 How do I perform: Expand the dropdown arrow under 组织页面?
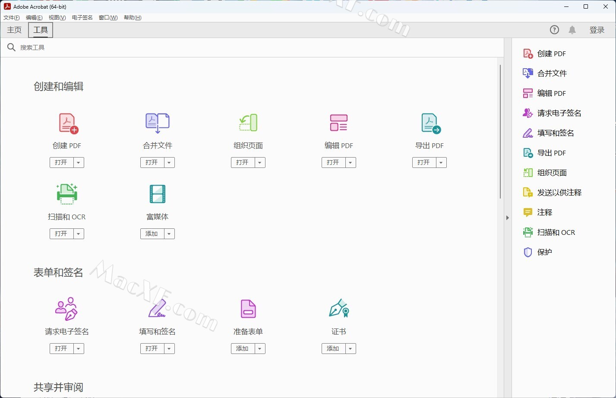click(x=260, y=163)
